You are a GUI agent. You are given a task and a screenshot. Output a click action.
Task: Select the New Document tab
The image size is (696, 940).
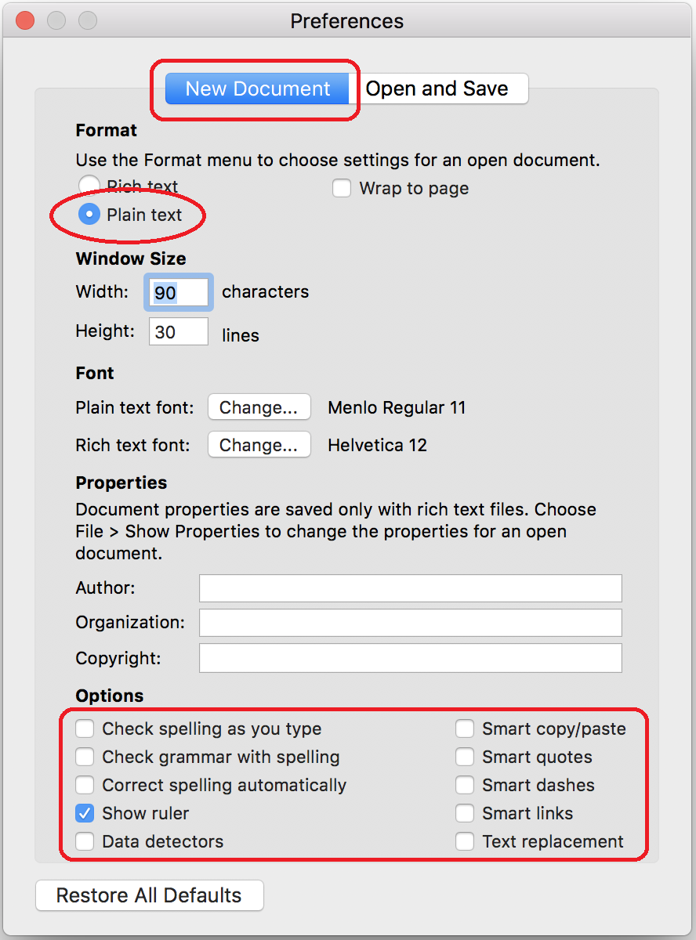click(x=257, y=89)
